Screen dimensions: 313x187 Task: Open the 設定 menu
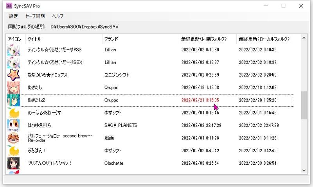pos(13,16)
